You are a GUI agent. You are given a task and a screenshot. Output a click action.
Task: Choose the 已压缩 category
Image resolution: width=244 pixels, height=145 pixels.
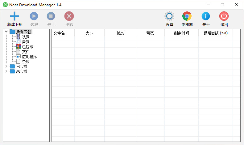(x=27, y=47)
